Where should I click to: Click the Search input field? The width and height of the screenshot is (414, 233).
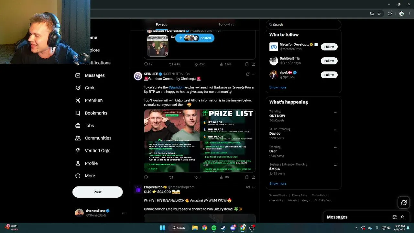[303, 25]
